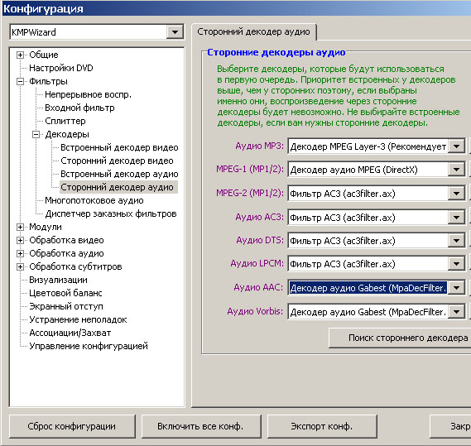
Task: Open the Аудио Vorbis decoder dropdown
Action: point(456,312)
